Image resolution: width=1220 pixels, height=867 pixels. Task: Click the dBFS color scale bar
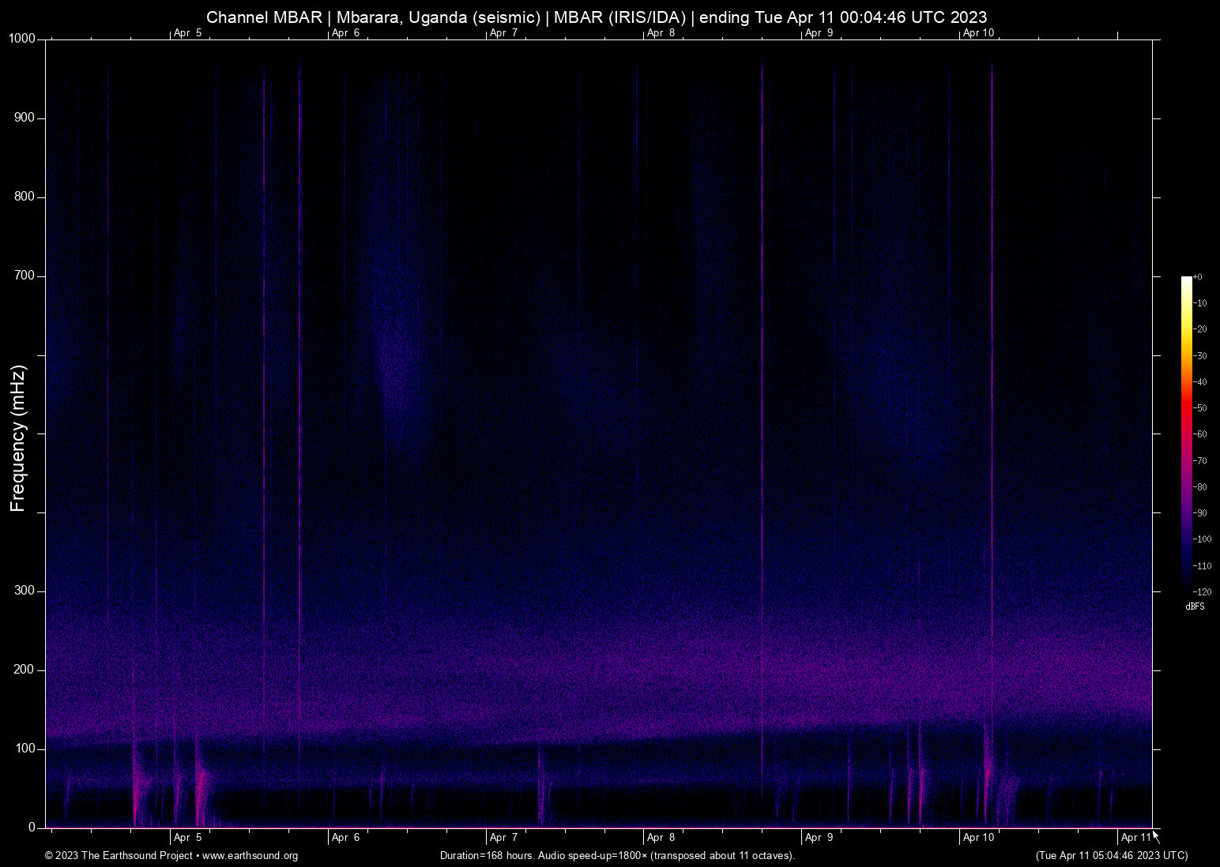click(x=1185, y=434)
